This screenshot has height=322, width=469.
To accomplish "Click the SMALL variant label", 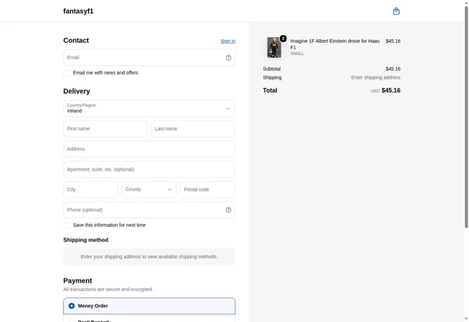I will tap(297, 53).
